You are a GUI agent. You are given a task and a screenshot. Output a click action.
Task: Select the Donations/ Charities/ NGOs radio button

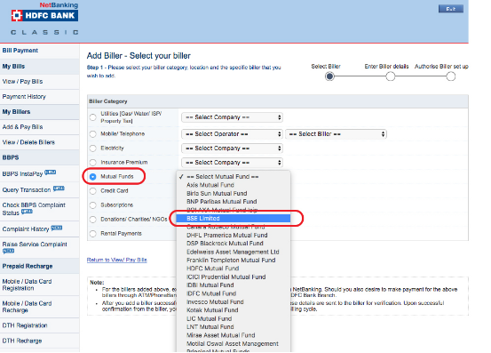(x=92, y=220)
